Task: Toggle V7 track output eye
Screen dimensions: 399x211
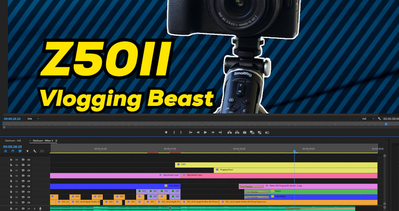Action: tap(29, 170)
